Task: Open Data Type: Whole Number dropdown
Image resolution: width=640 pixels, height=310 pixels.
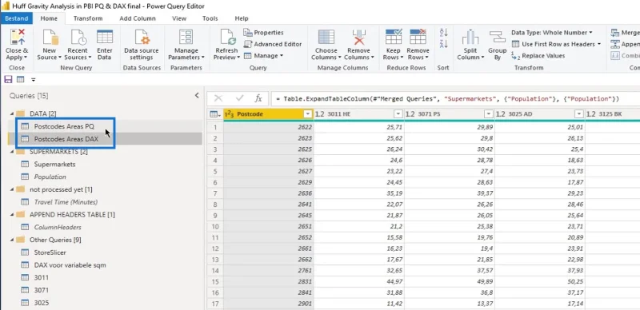Action: coord(551,33)
